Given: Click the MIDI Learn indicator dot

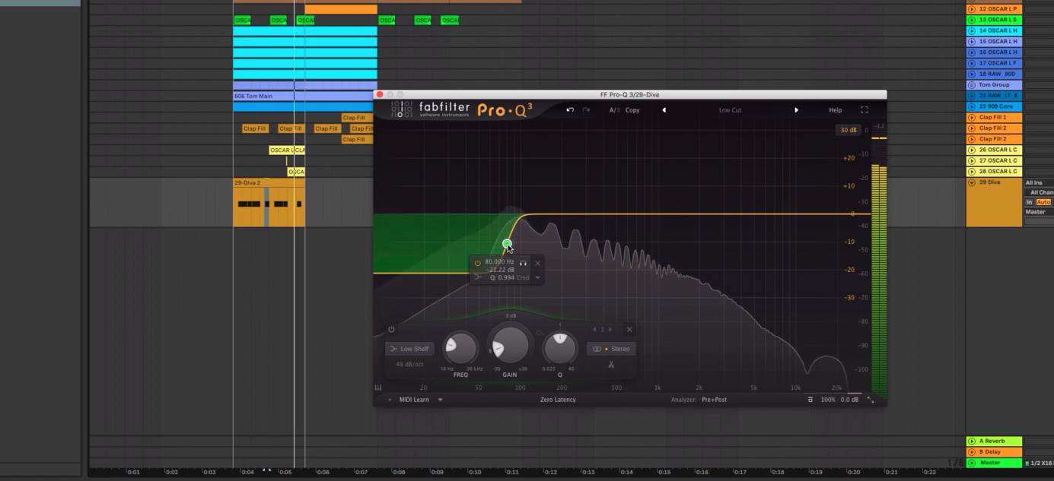Looking at the screenshot, I should coord(390,400).
